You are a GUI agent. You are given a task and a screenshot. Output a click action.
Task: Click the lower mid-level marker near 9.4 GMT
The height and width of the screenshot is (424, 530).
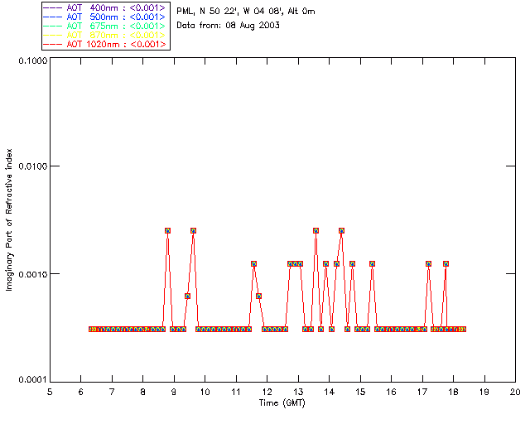[188, 296]
